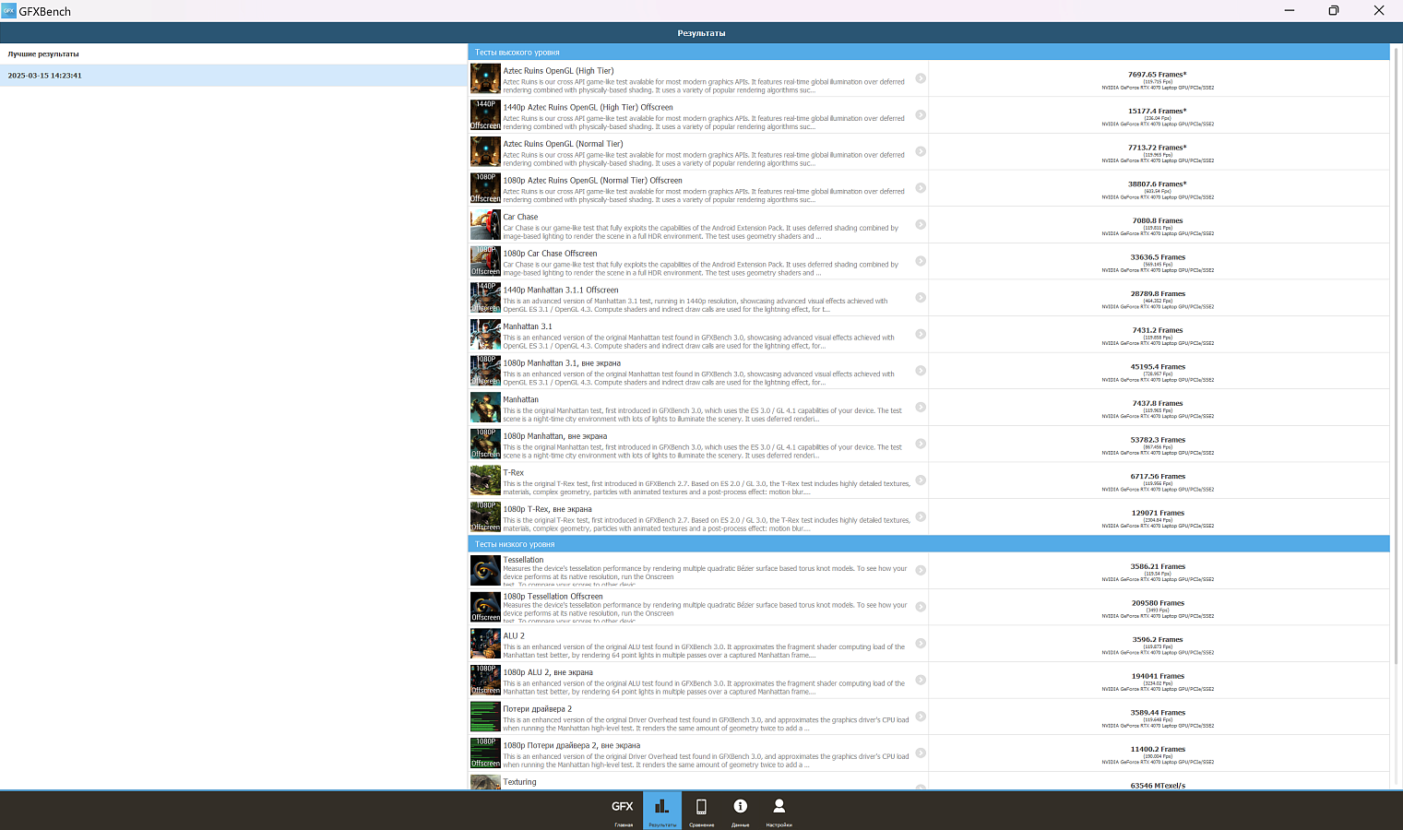Open details arrow for 1080p T-Rex, вне экрана
This screenshot has width=1403, height=830.
pos(921,516)
